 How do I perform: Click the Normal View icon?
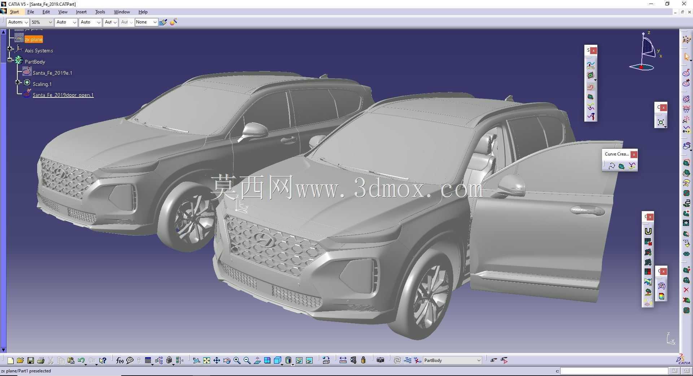257,360
